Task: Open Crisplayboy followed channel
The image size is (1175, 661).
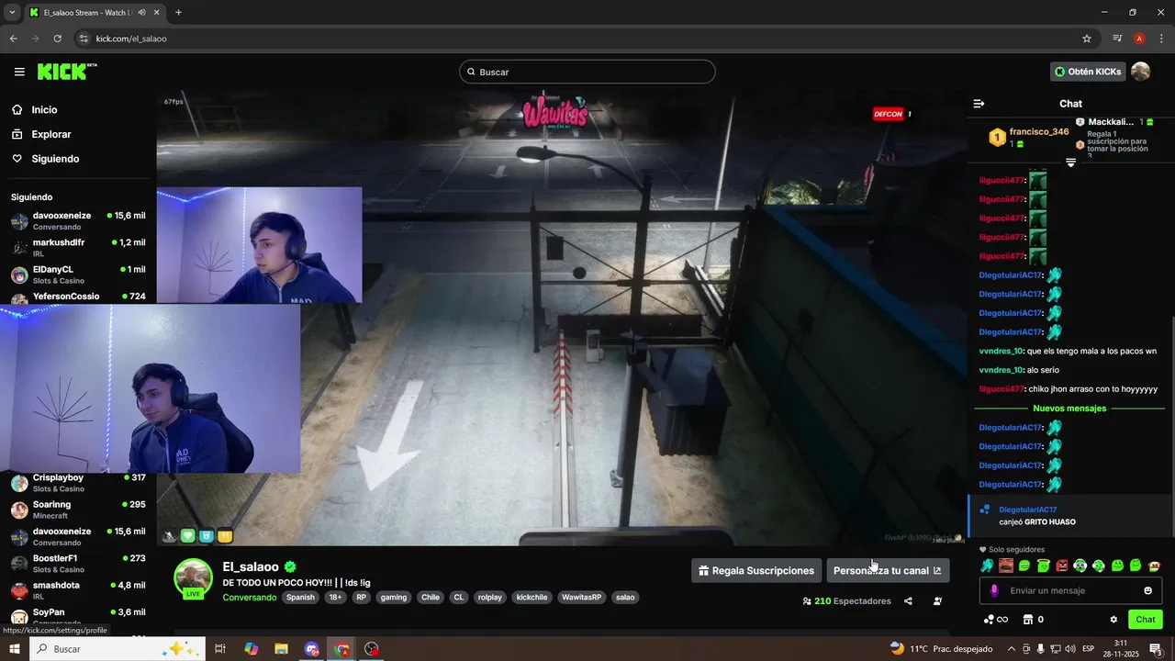Action: pos(78,483)
